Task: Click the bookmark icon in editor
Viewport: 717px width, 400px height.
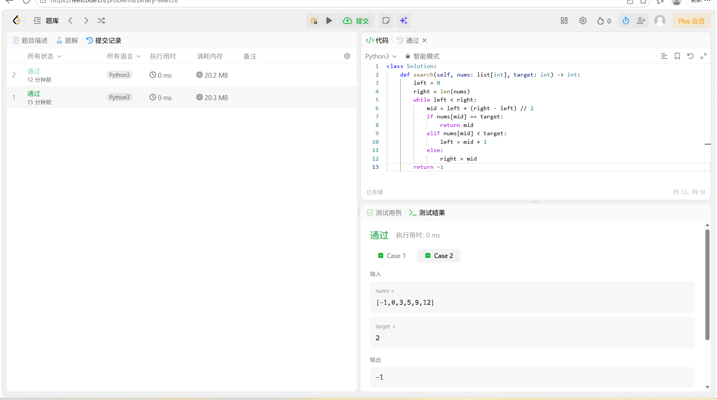Action: pyautogui.click(x=677, y=56)
